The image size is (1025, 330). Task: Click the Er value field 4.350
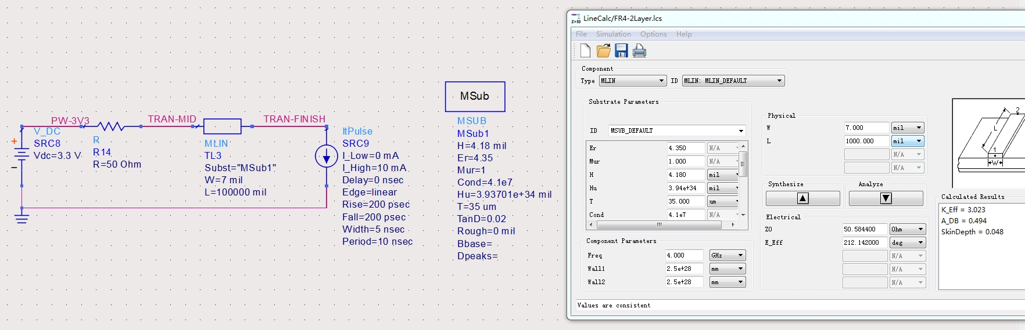(x=686, y=148)
